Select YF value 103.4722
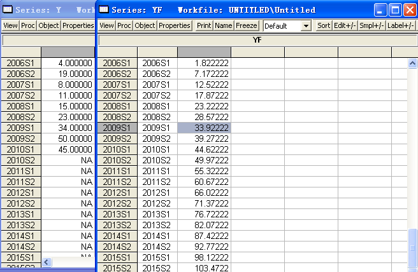This screenshot has height=272, width=418. coord(204,268)
